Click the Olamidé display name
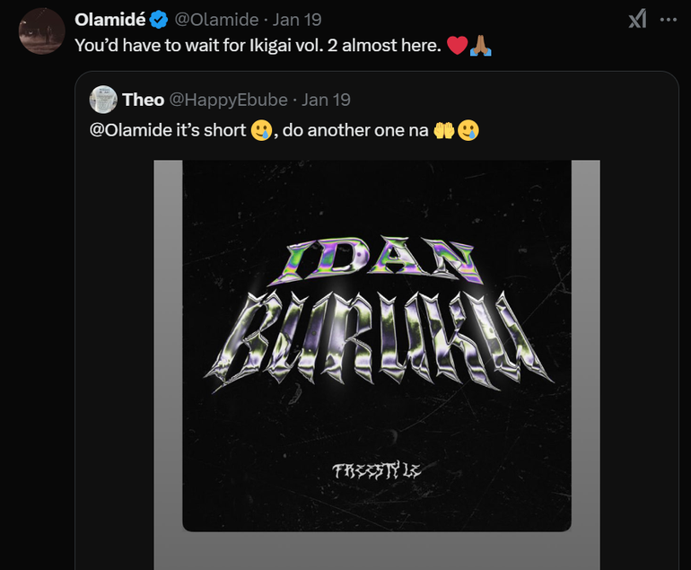The image size is (691, 570). click(x=110, y=20)
